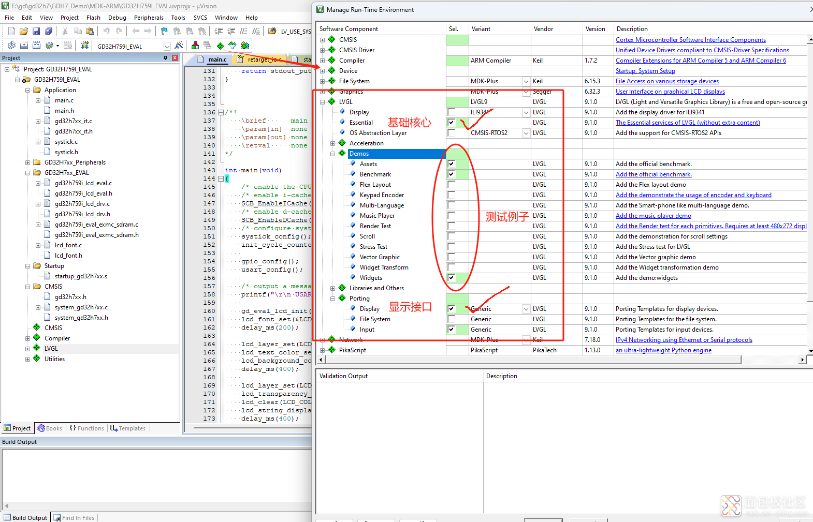Click the Select Software Packs icon
The height and width of the screenshot is (522, 813).
[233, 46]
